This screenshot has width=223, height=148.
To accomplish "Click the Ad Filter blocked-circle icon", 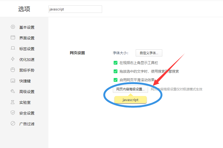I will click(x=13, y=124).
